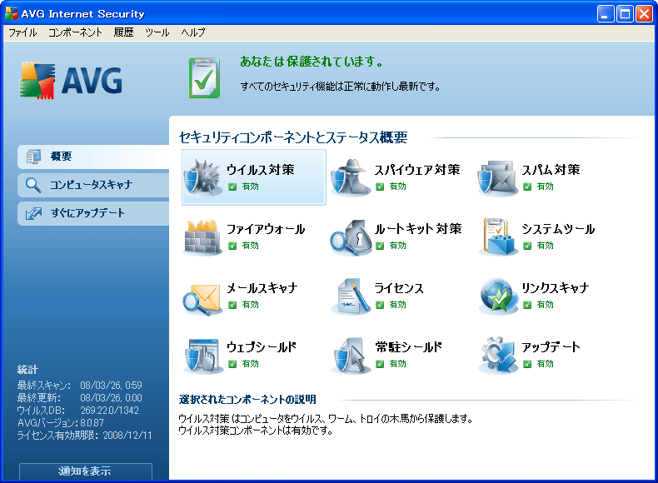Viewport: 658px width, 483px height.
Task: Start すぐにアップデート from the sidebar
Action: [x=93, y=213]
